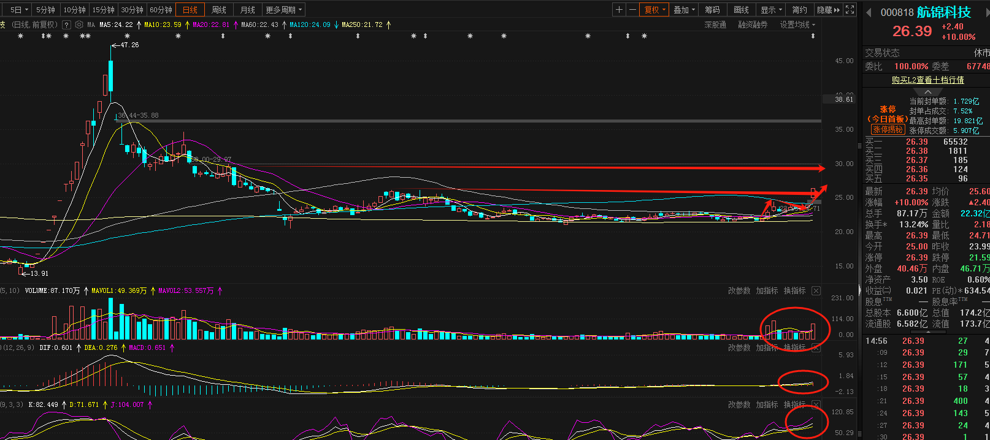Open the 更多周期 dropdown

tap(284, 10)
